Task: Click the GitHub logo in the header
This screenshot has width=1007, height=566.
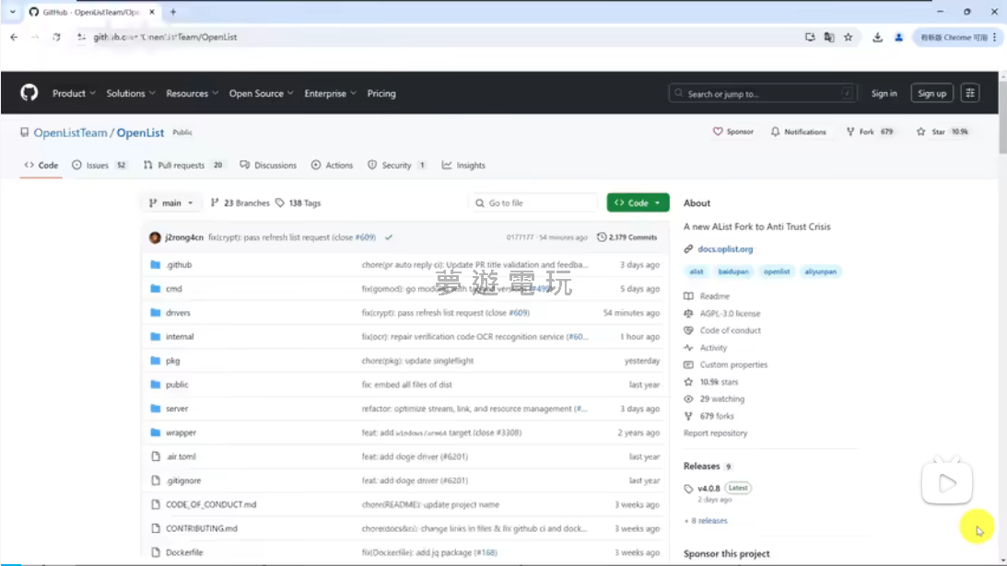Action: [29, 93]
